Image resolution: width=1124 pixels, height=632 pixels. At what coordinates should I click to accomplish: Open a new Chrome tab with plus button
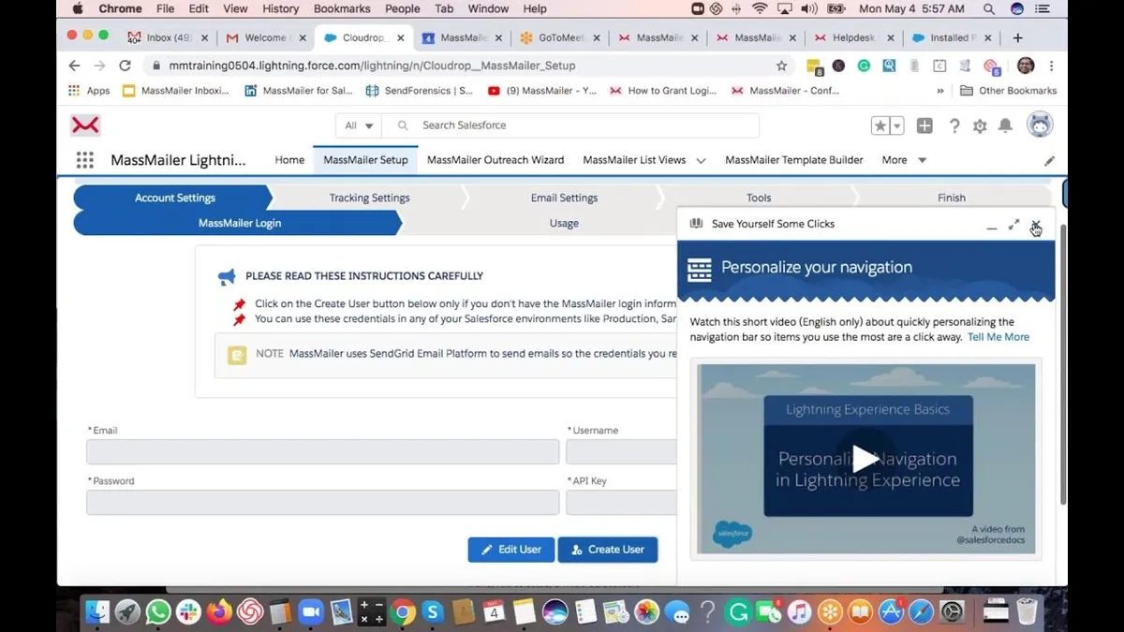pos(1018,37)
